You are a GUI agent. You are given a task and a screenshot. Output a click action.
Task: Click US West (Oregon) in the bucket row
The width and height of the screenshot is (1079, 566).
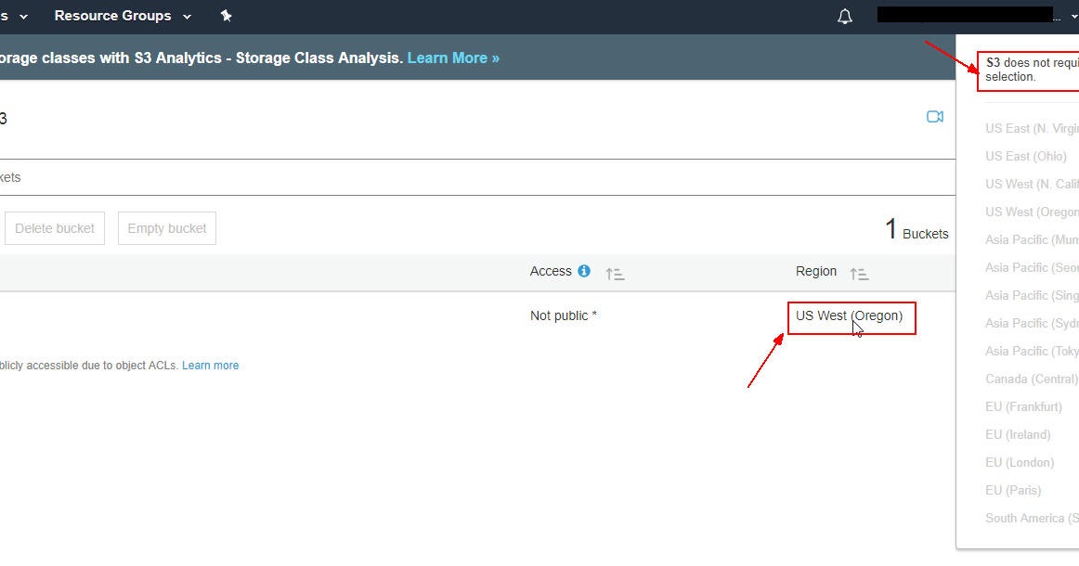(850, 316)
